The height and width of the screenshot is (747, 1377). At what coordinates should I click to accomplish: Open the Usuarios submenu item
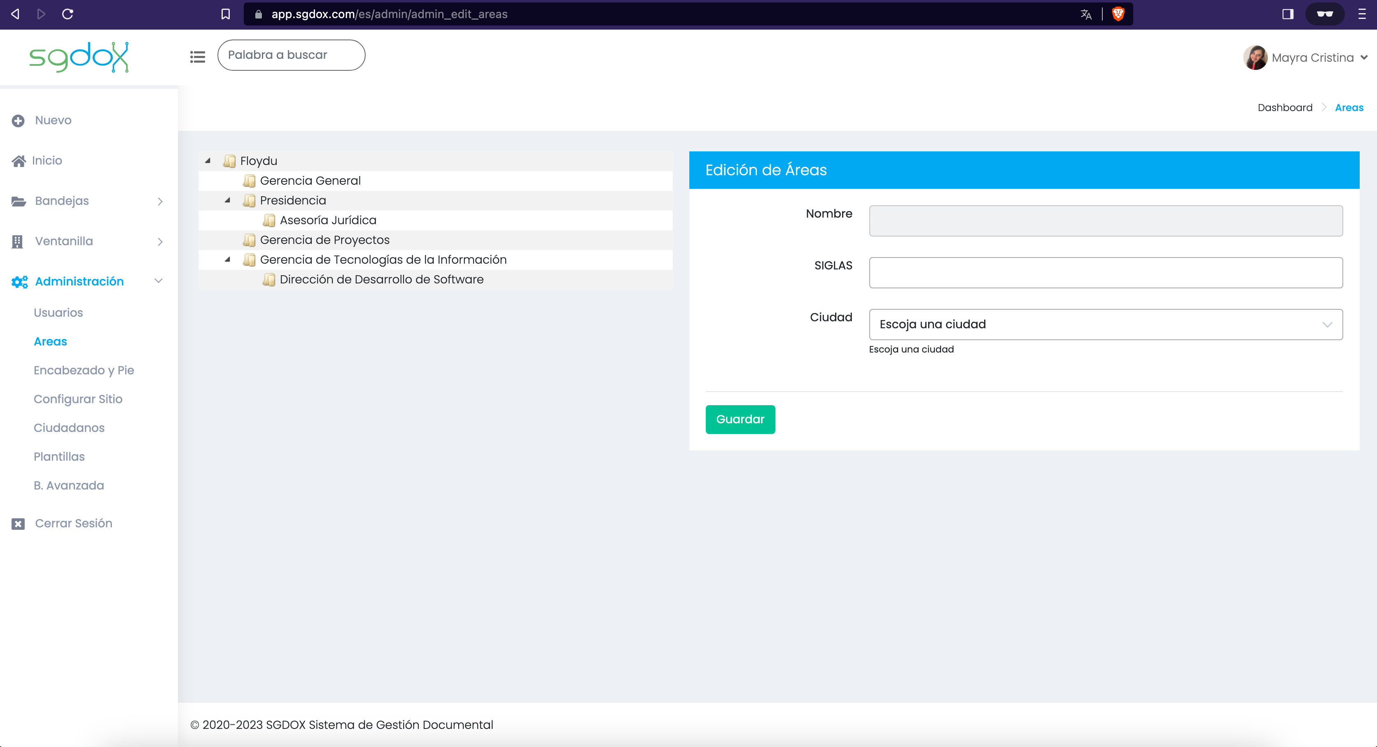tap(58, 312)
